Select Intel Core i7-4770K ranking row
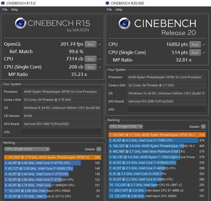This screenshot has width=211, height=201. point(52,163)
